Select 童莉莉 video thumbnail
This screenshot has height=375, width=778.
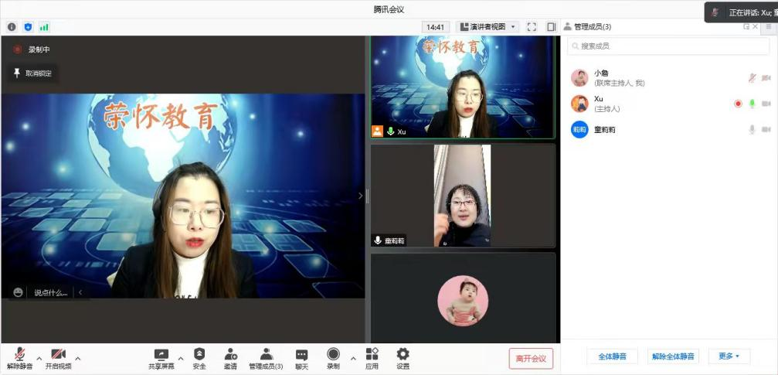point(463,196)
